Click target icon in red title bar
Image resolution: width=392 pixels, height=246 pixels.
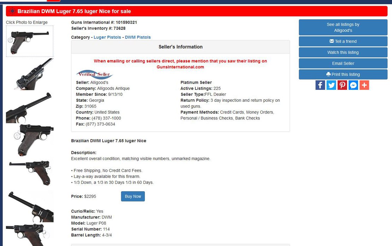coord(12,11)
